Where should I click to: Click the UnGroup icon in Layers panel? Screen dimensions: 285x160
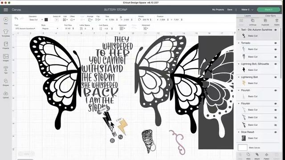pyautogui.click(x=252, y=21)
